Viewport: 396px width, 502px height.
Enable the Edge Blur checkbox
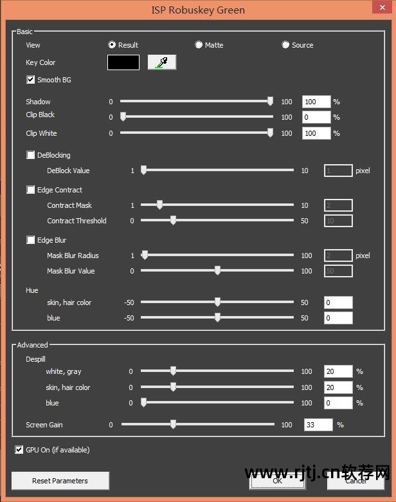[x=30, y=240]
